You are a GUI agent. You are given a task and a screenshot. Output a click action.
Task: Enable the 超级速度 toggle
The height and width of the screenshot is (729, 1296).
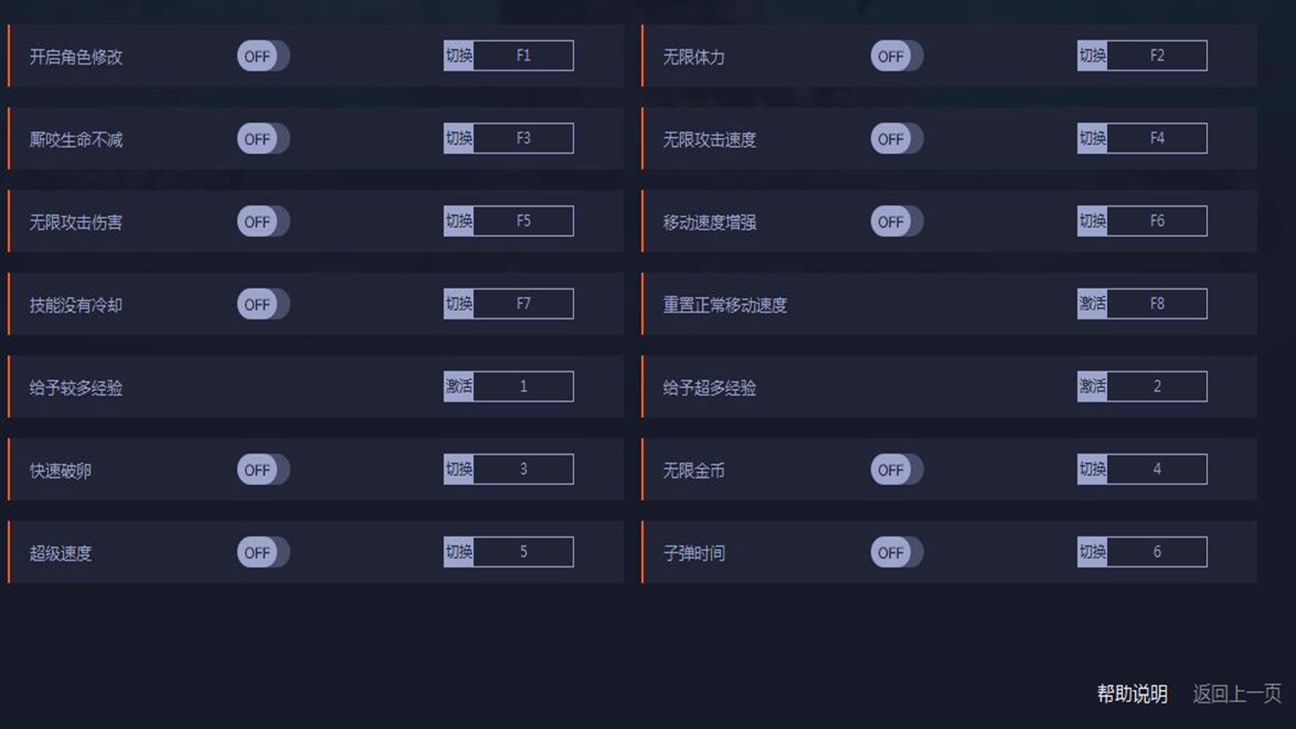pyautogui.click(x=263, y=552)
